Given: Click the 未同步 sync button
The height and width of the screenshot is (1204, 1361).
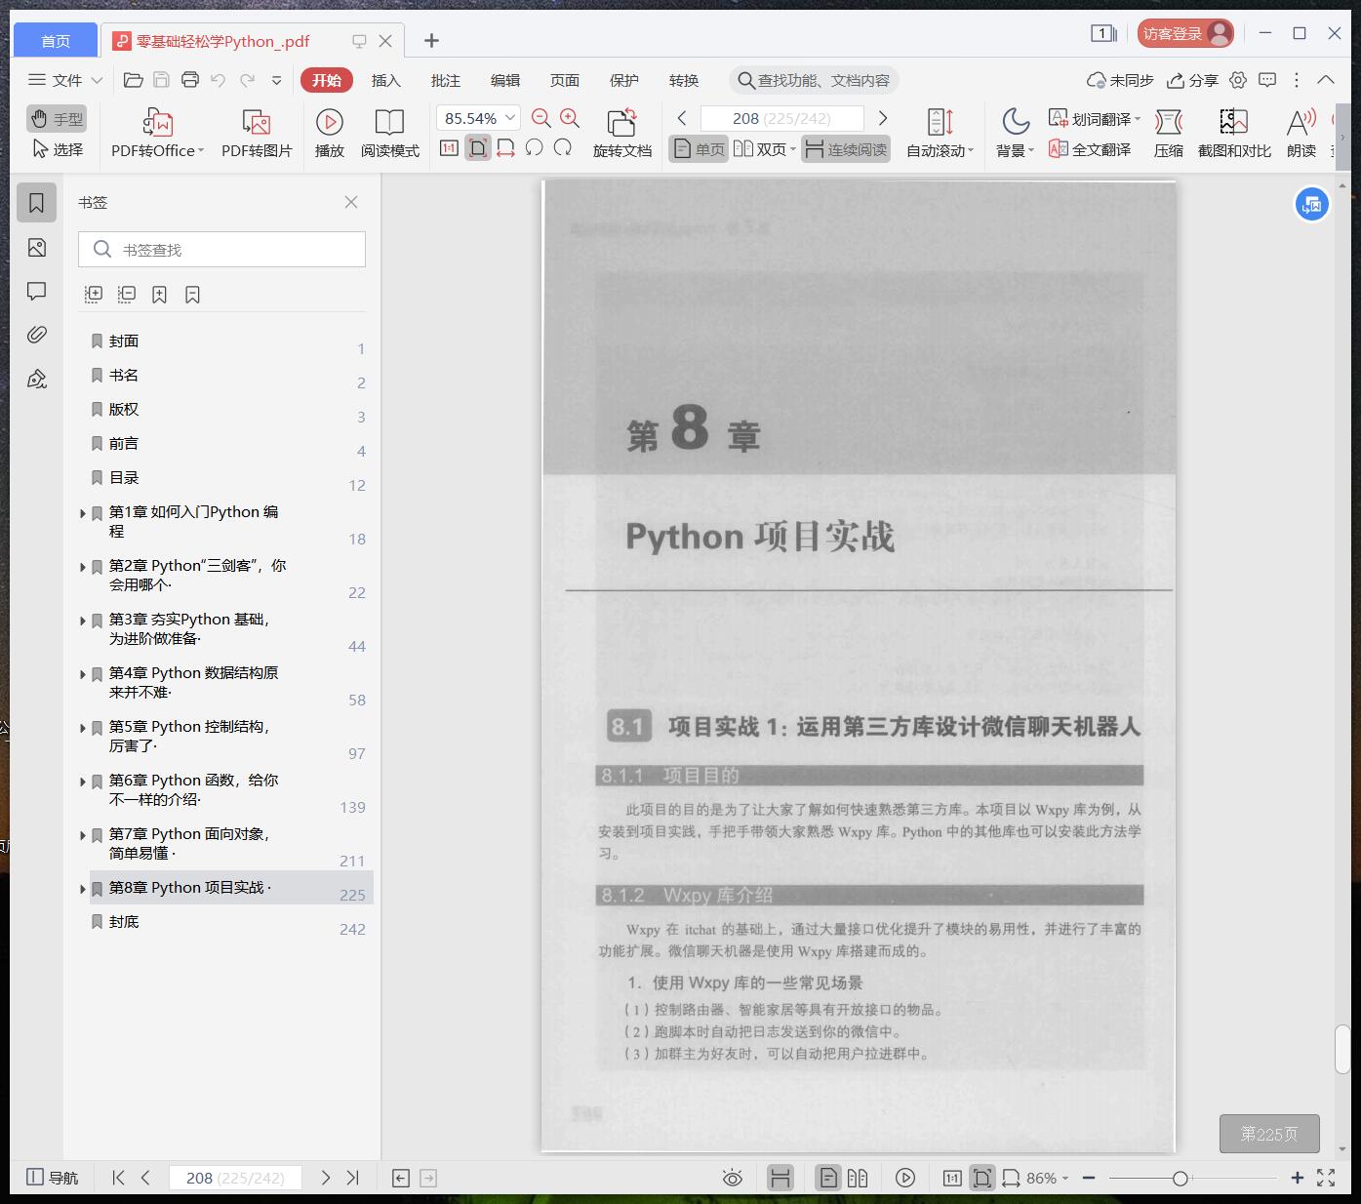Looking at the screenshot, I should click(1120, 80).
